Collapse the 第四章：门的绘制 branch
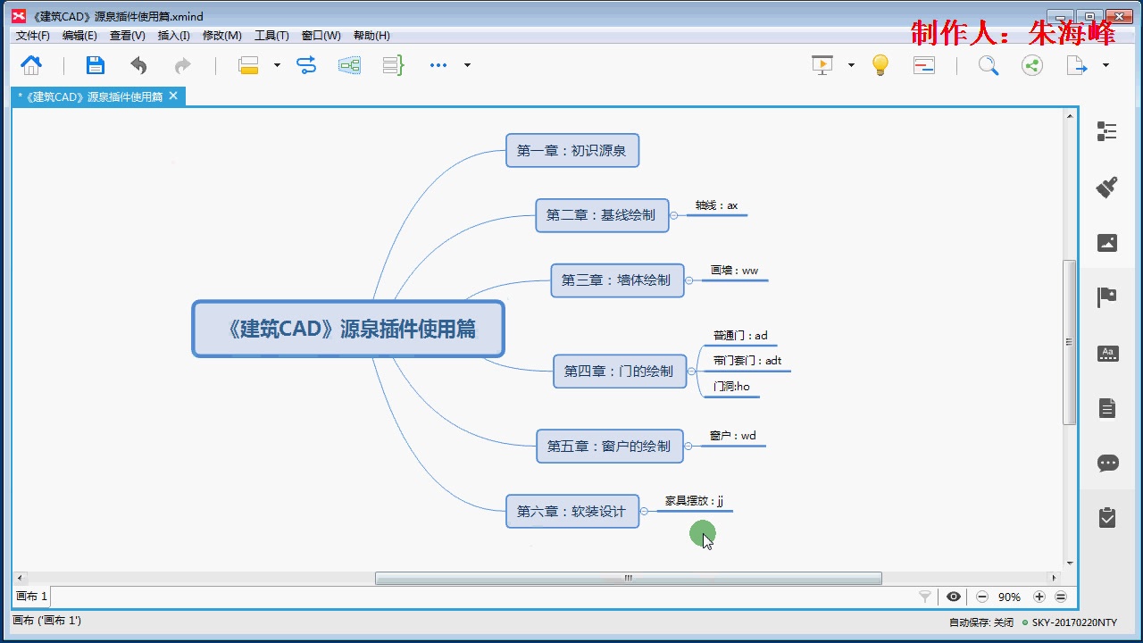 [692, 372]
